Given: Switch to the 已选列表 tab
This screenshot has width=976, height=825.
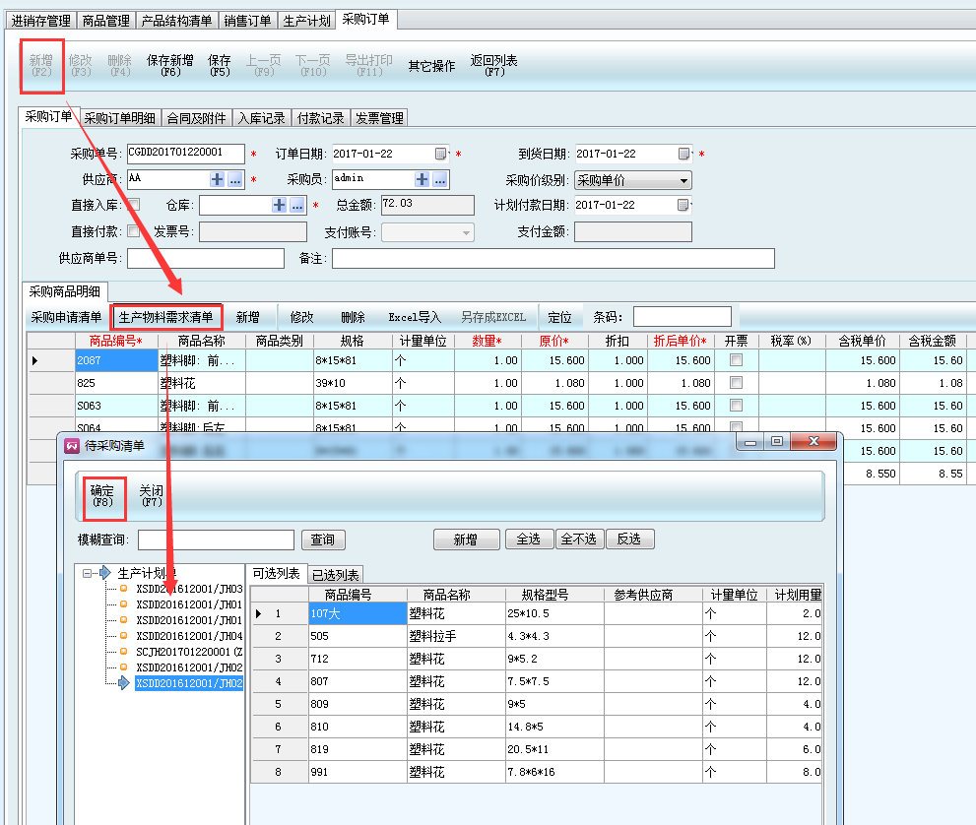Looking at the screenshot, I should pos(335,575).
